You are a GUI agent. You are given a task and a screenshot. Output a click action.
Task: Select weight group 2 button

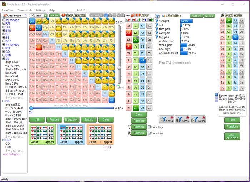click(x=110, y=15)
